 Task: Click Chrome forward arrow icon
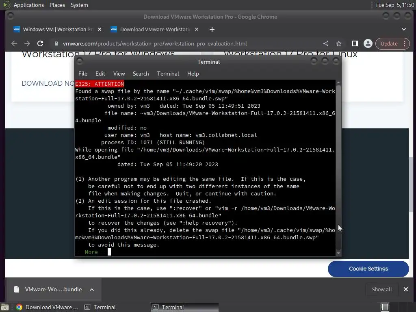coord(27,43)
